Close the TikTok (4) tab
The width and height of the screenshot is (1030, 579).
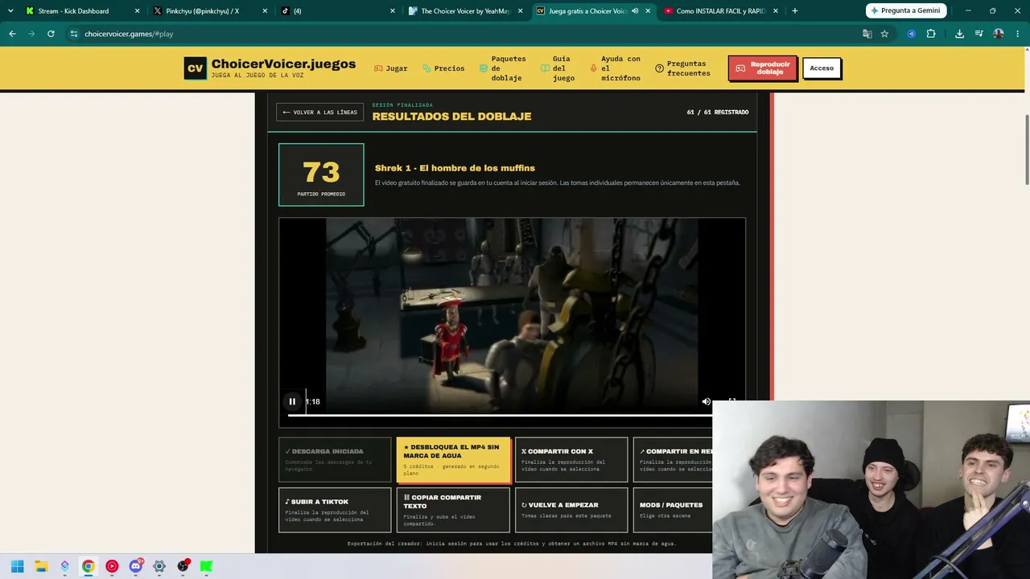[393, 11]
